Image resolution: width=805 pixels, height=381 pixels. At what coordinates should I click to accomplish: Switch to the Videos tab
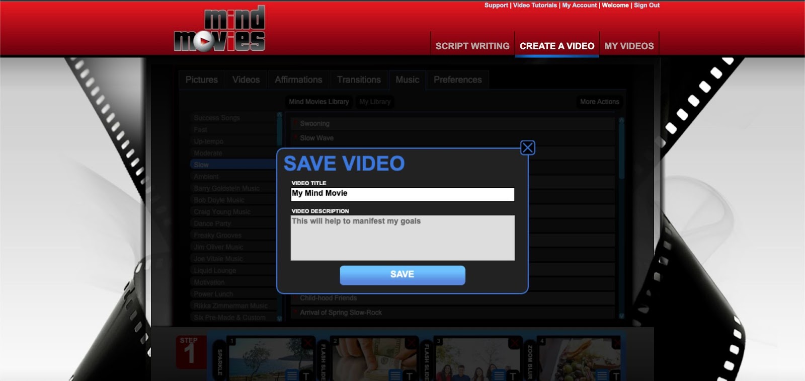coord(246,80)
